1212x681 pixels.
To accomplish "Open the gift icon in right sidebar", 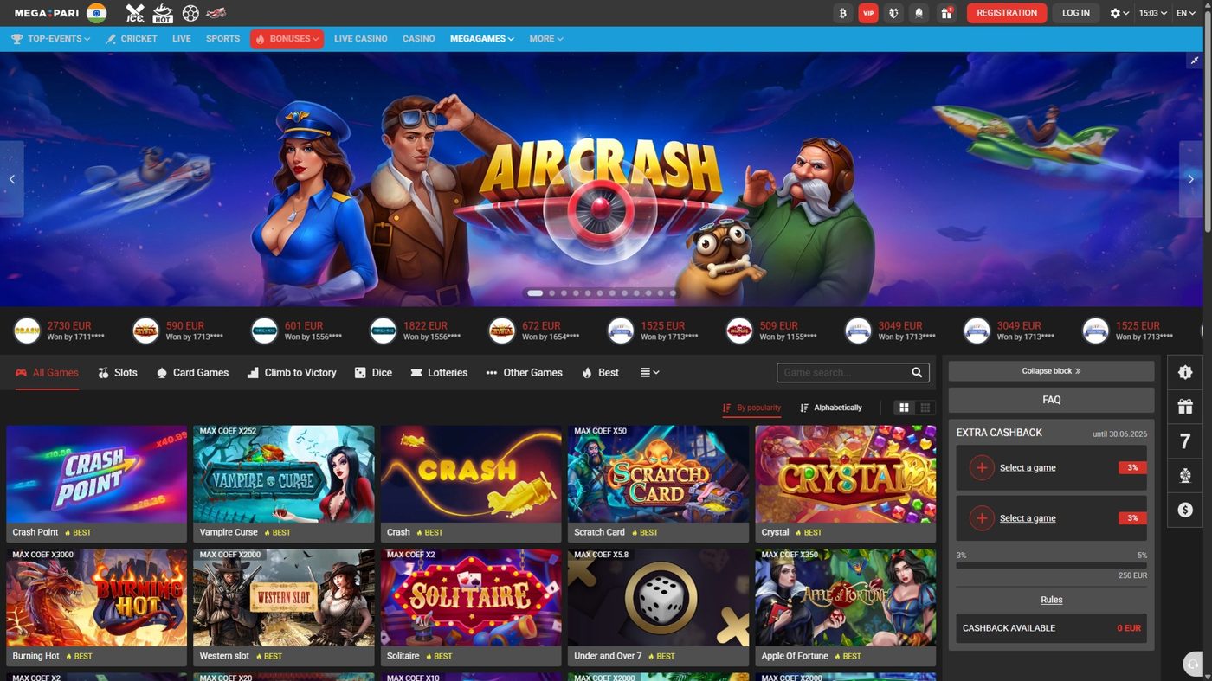I will tap(1185, 407).
